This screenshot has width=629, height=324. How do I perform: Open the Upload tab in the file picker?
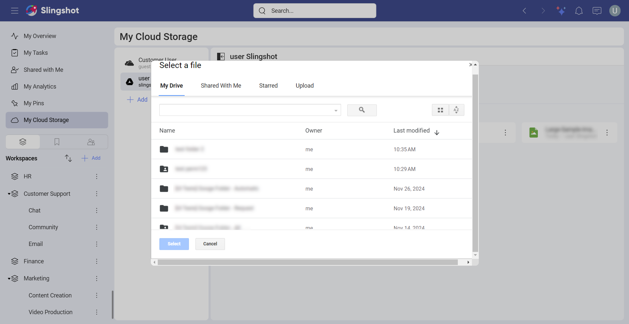pyautogui.click(x=304, y=86)
